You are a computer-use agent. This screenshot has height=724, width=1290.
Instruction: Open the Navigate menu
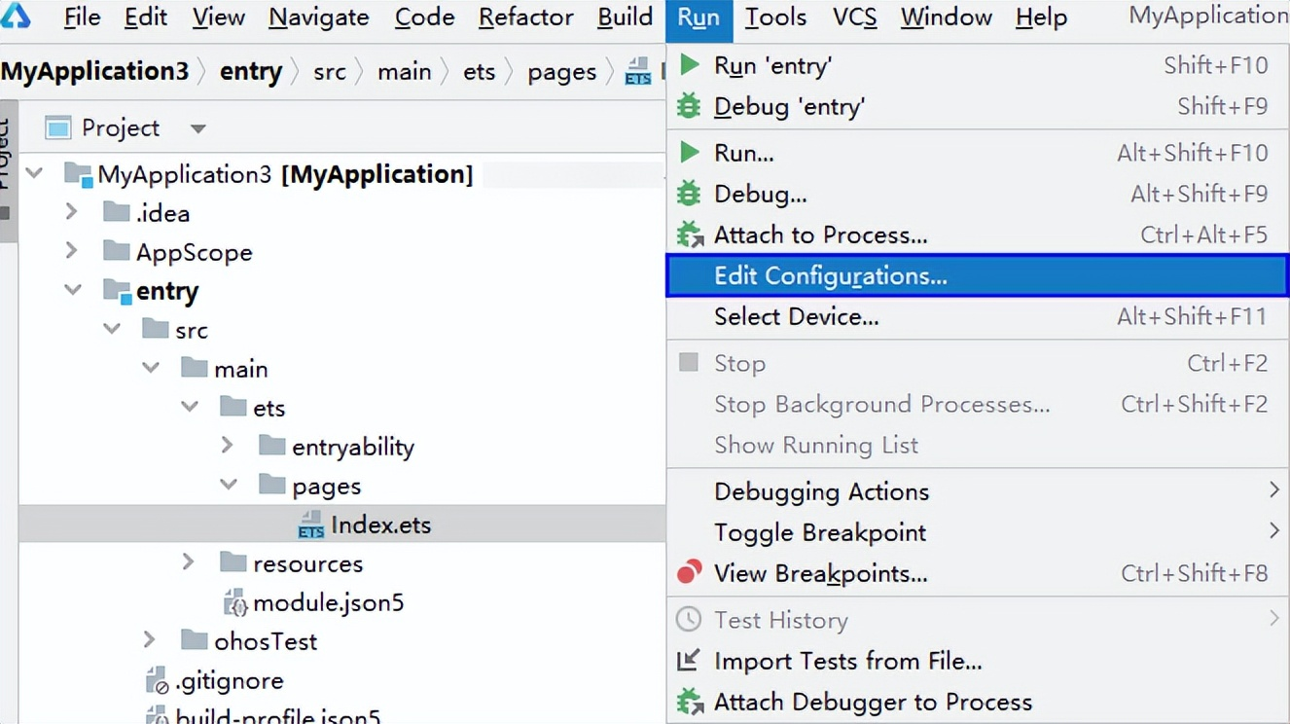319,17
